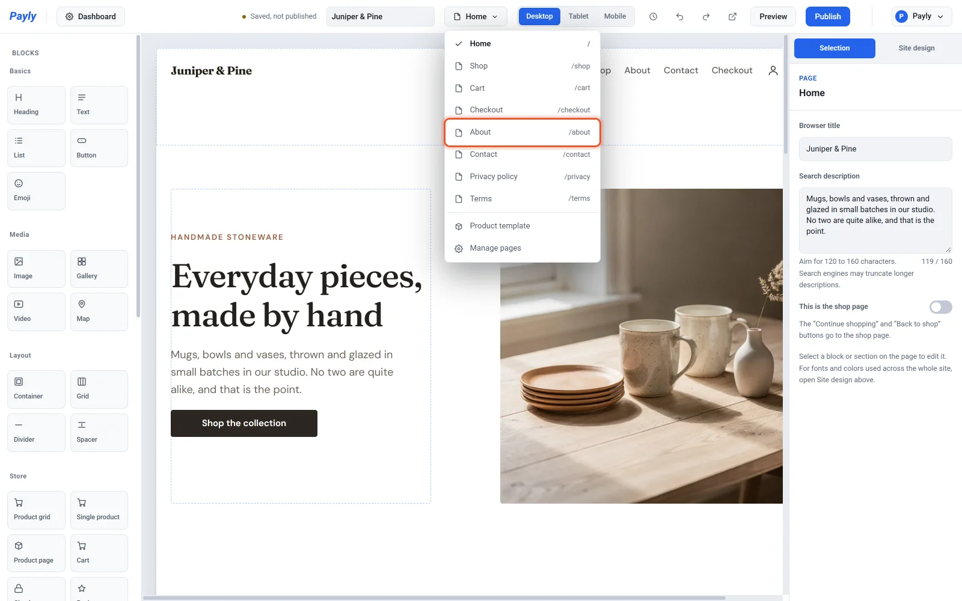This screenshot has width=962, height=601.
Task: Edit the Search description text area
Action: point(875,221)
